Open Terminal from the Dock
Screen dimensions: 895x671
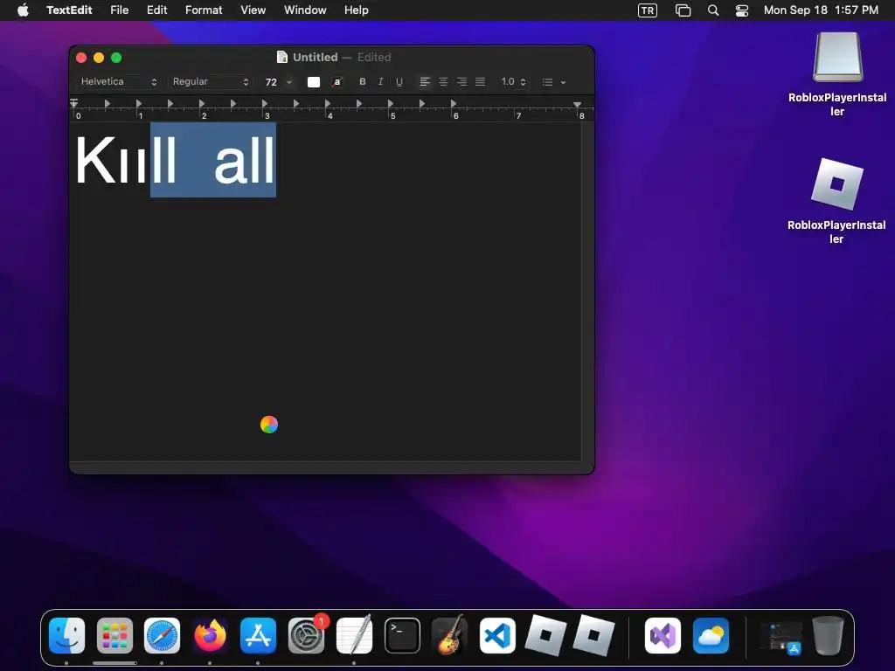(402, 636)
